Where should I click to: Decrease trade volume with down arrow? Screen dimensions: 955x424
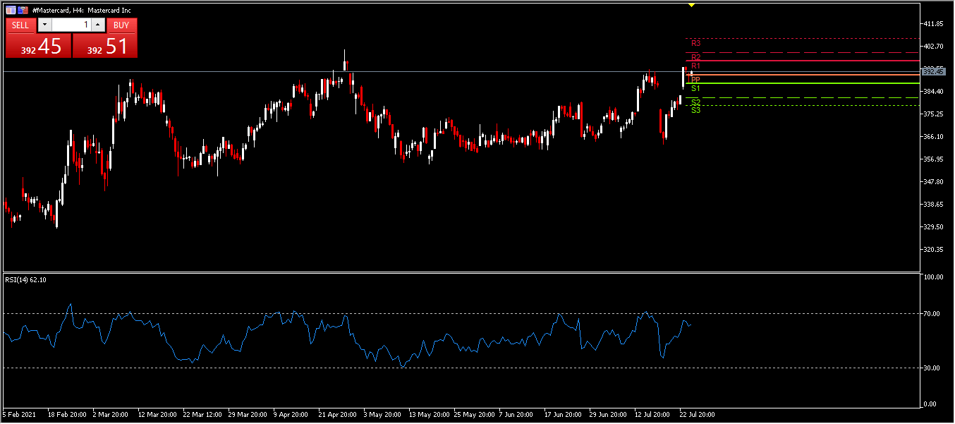point(44,25)
